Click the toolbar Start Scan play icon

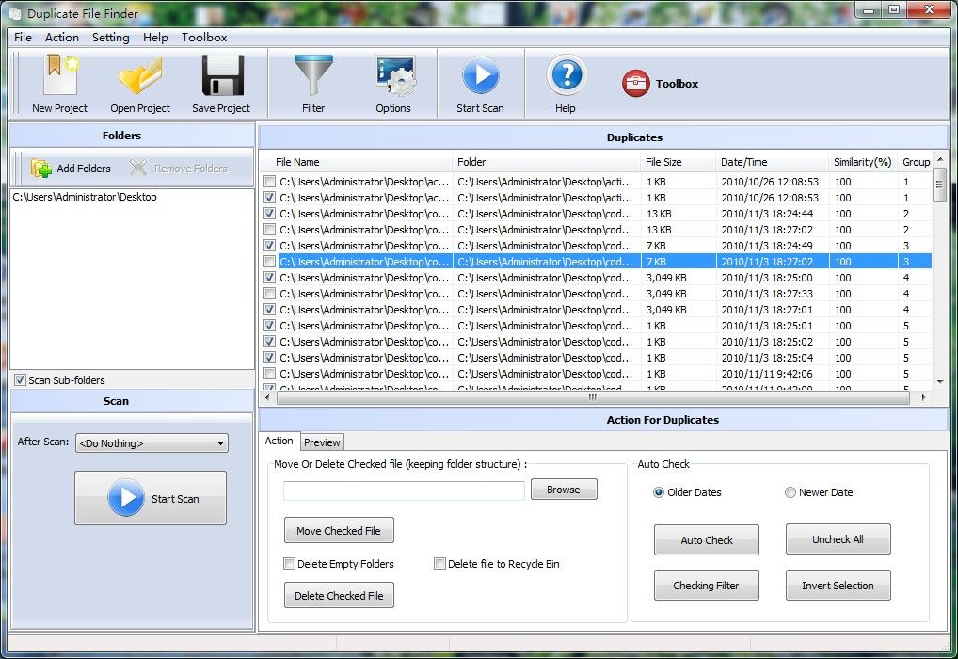pyautogui.click(x=480, y=74)
